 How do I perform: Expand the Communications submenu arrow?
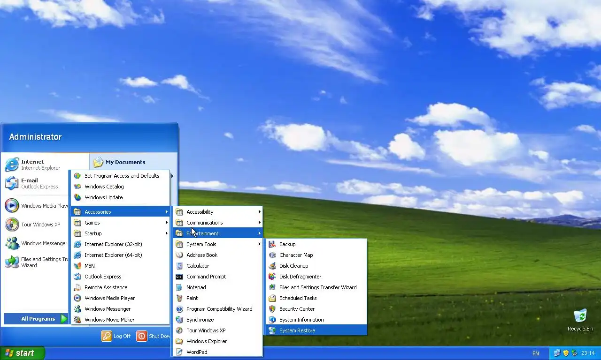click(259, 223)
